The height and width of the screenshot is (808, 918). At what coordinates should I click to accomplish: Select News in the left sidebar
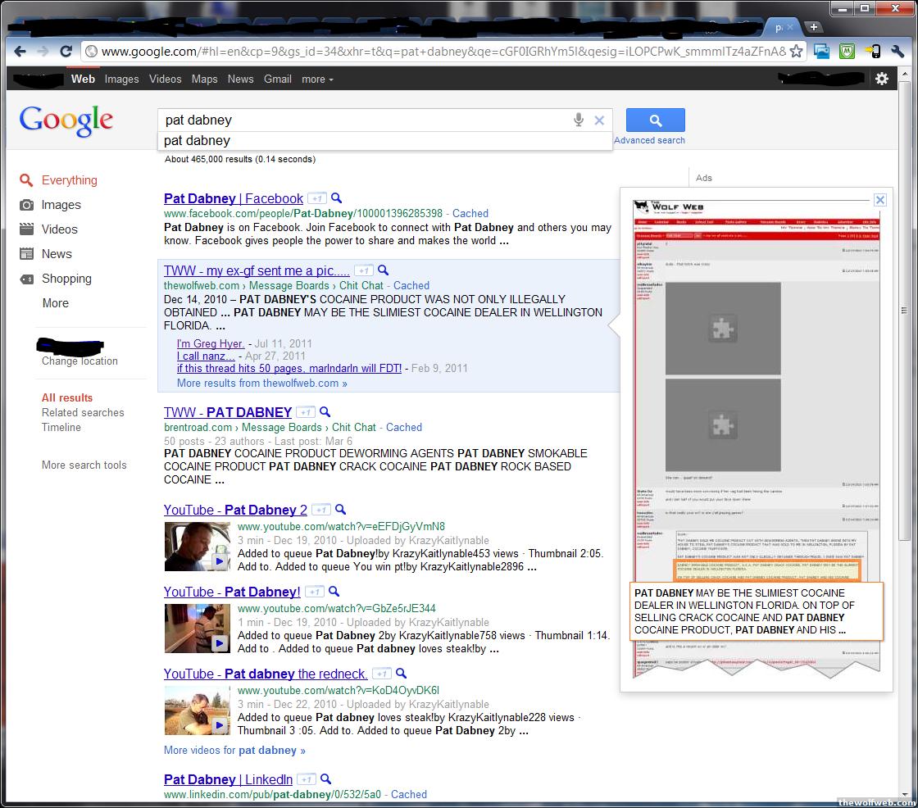[57, 254]
